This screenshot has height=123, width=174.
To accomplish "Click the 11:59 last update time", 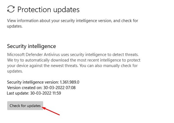I will click(55, 93).
